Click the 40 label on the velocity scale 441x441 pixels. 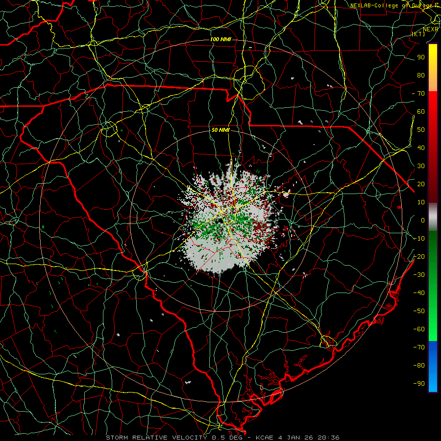(421, 147)
